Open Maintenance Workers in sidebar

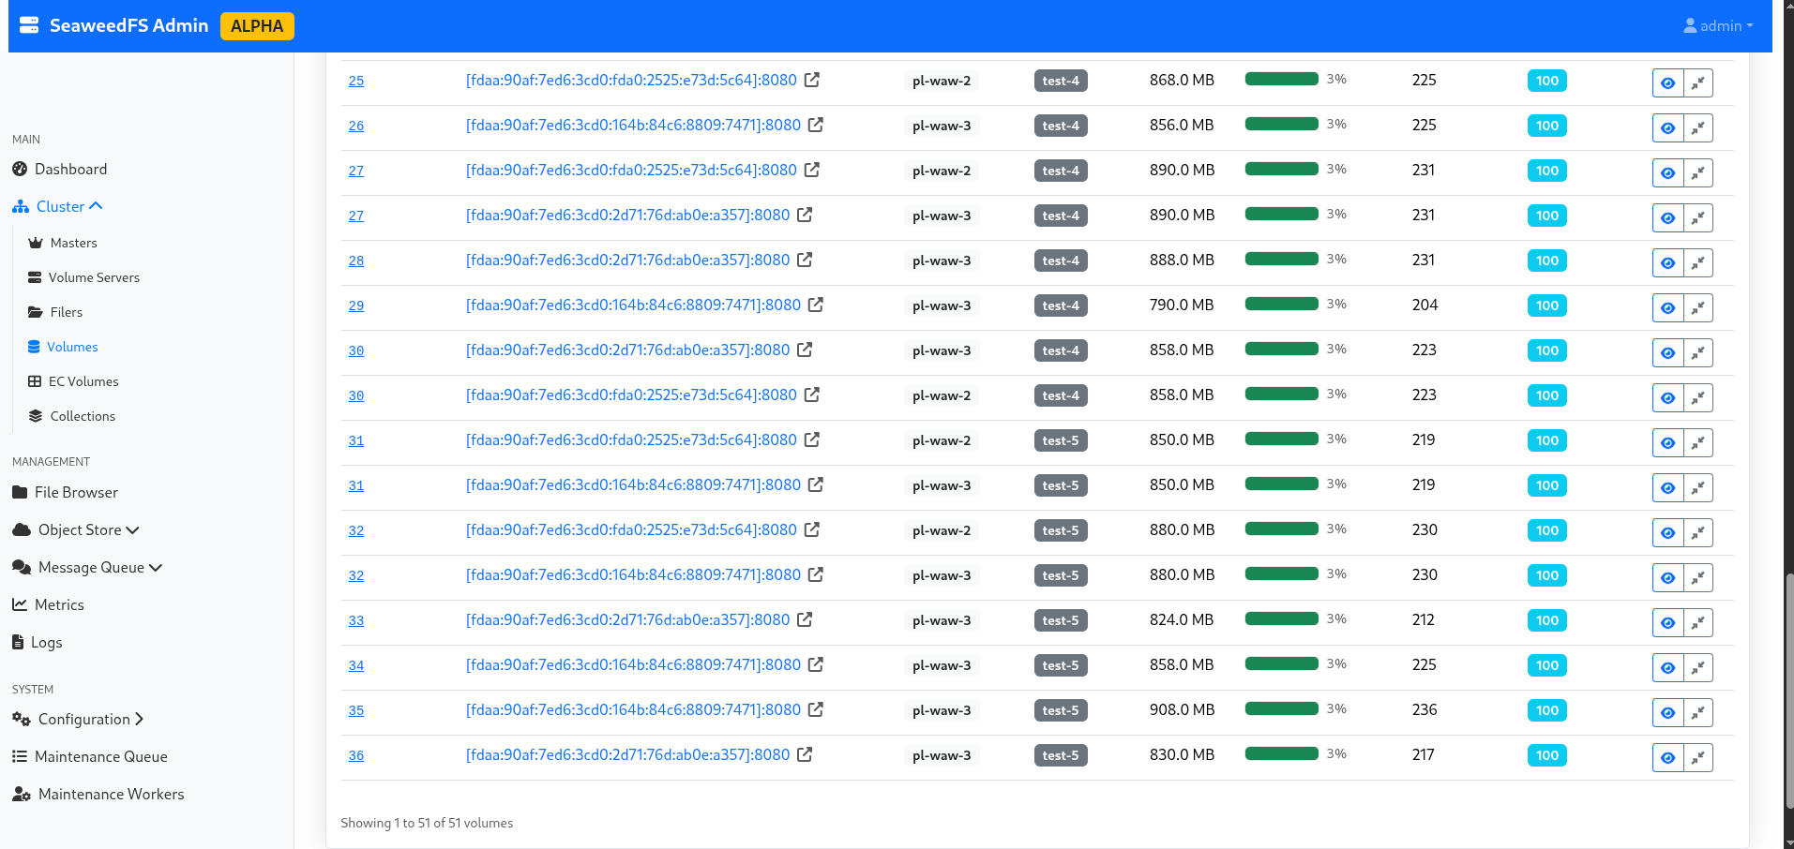pyautogui.click(x=111, y=795)
